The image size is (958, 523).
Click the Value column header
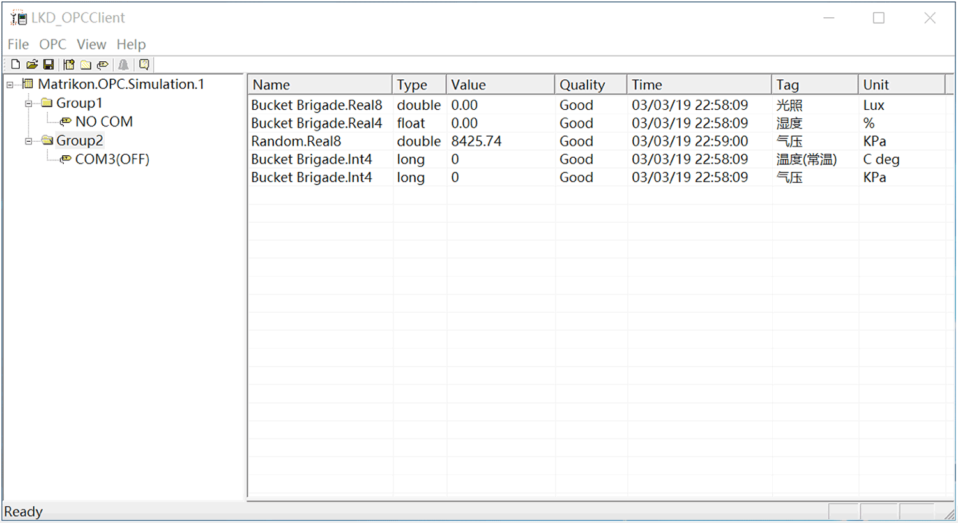(x=501, y=84)
